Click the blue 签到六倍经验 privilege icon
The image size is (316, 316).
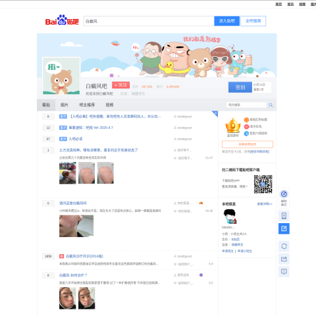(x=246, y=133)
